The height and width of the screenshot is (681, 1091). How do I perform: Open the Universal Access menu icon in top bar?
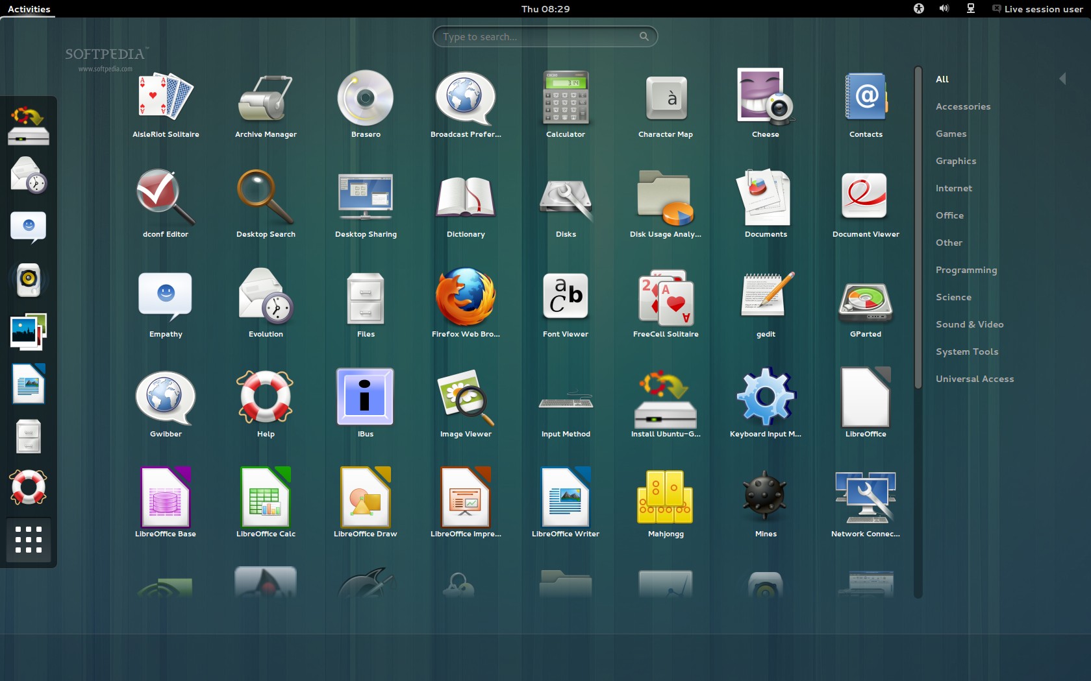(918, 8)
